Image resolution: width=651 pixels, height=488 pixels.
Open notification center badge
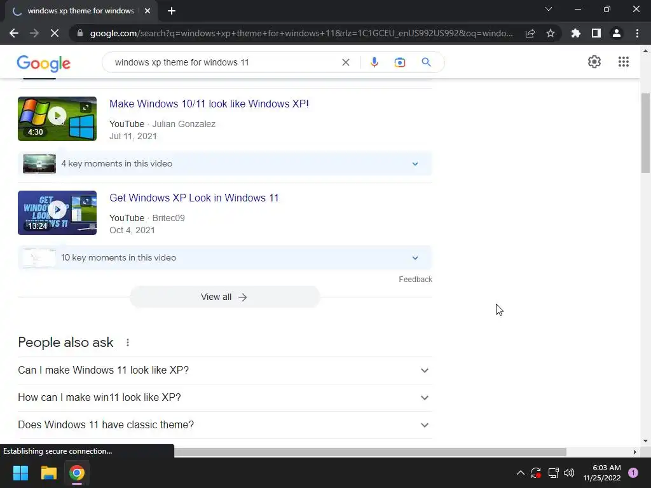click(633, 473)
